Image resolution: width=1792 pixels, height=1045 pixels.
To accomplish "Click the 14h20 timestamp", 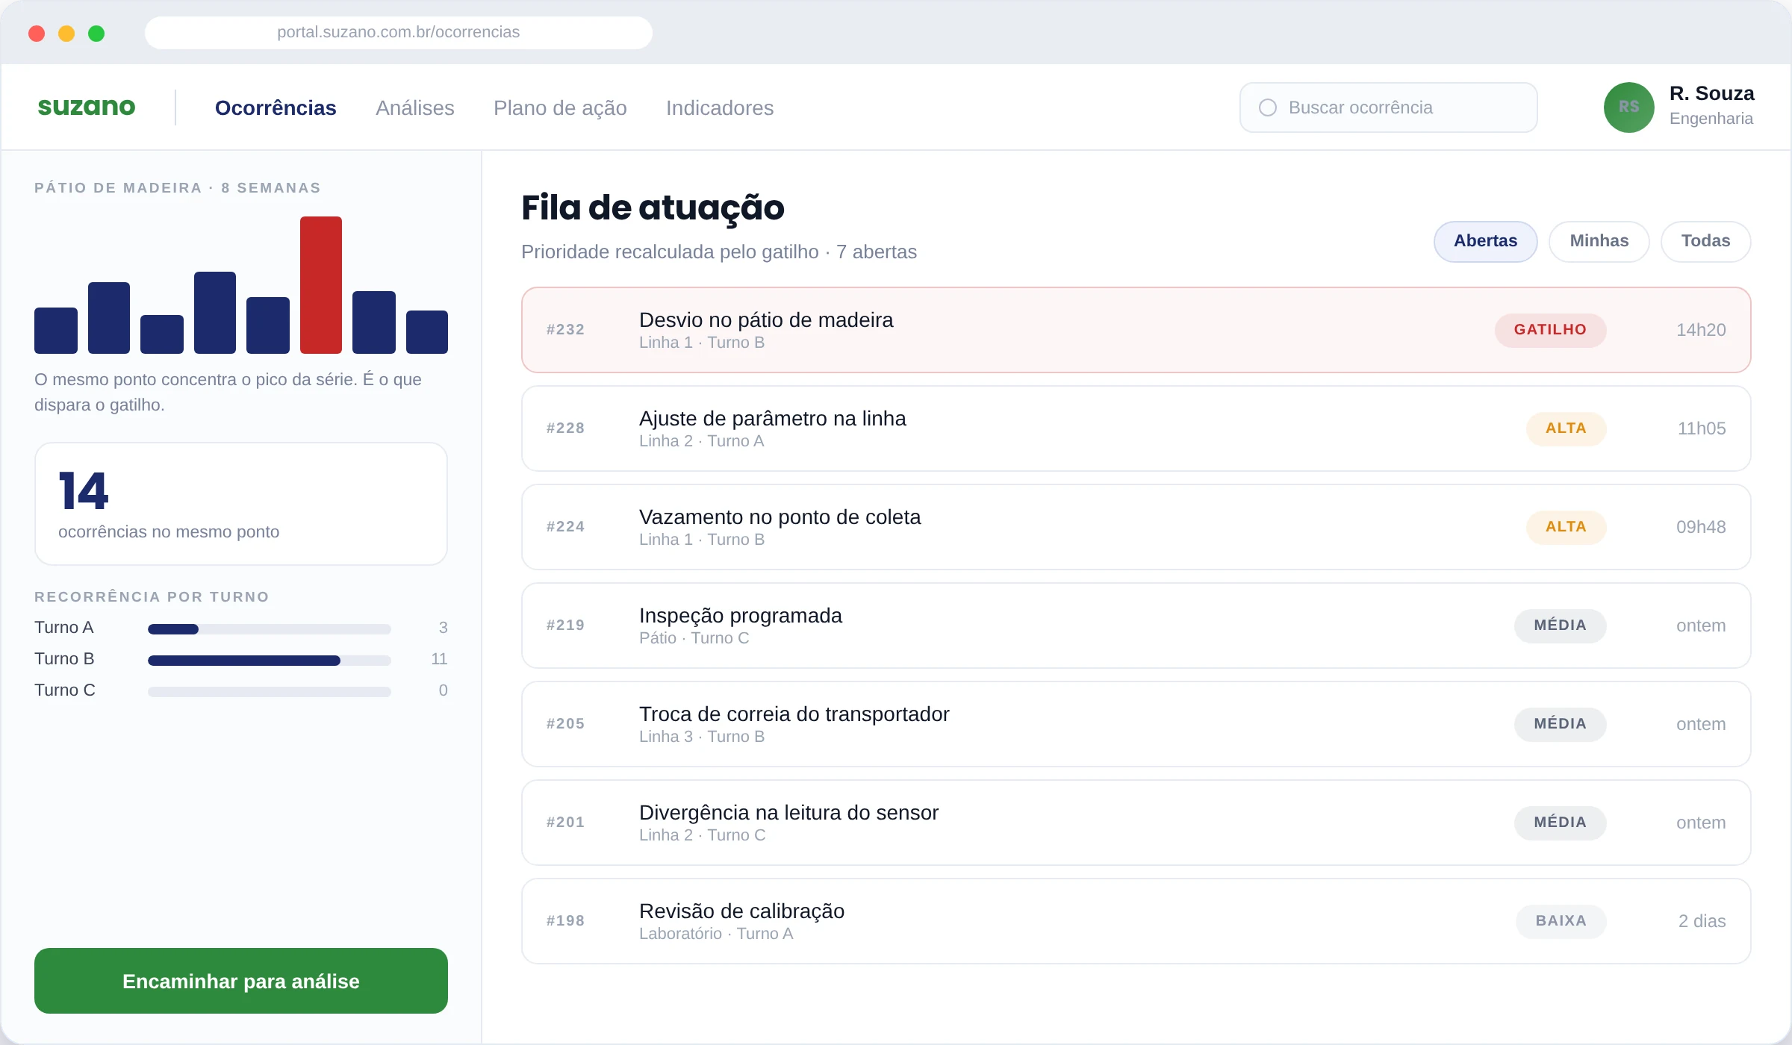I will 1701,330.
